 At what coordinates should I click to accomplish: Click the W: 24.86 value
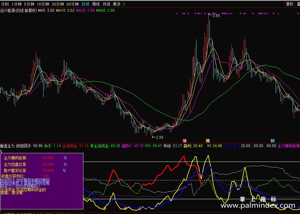(214, 146)
